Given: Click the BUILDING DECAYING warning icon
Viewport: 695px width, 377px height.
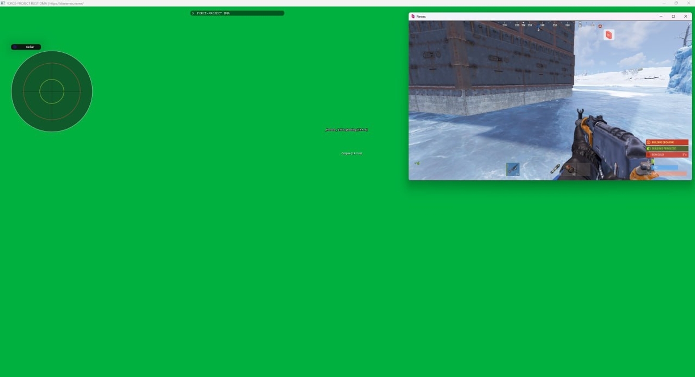Looking at the screenshot, I should pos(649,142).
